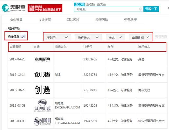This screenshot has width=169, height=130.
Task: Click registration number 19242209
Action: pyautogui.click(x=90, y=121)
